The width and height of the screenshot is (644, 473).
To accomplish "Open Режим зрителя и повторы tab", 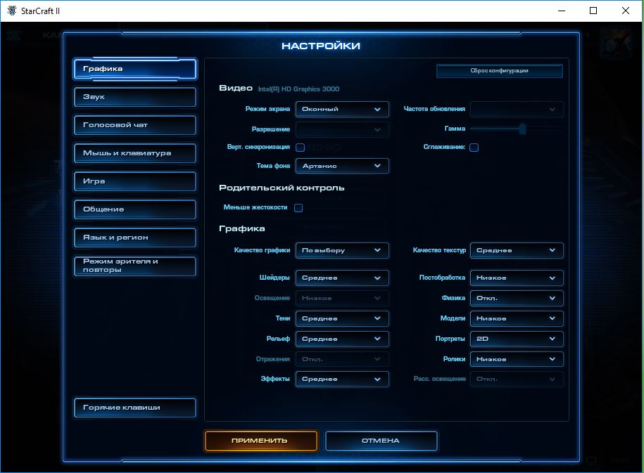I will pyautogui.click(x=135, y=266).
